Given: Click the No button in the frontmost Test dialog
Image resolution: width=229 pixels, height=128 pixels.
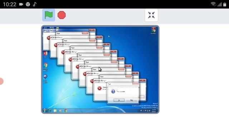Looking at the screenshot, I should [x=131, y=100].
